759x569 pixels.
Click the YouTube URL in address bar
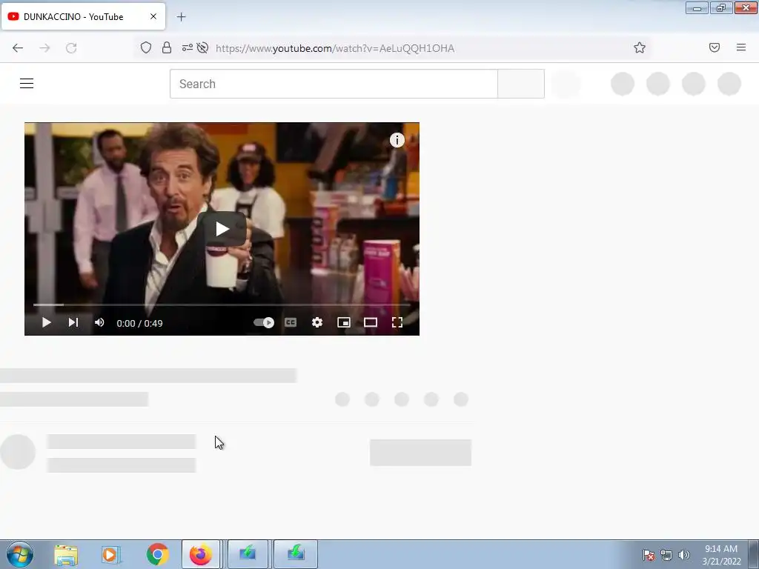coord(335,48)
